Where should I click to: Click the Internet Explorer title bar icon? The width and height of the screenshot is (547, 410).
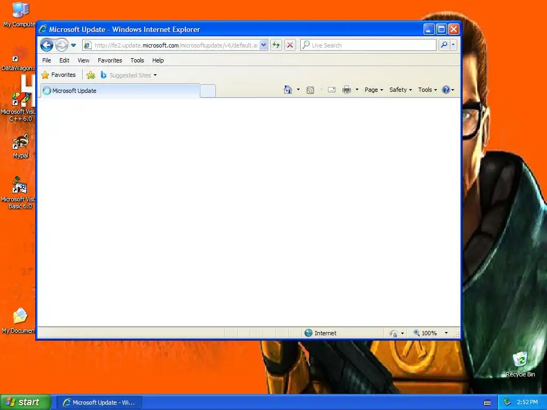43,29
